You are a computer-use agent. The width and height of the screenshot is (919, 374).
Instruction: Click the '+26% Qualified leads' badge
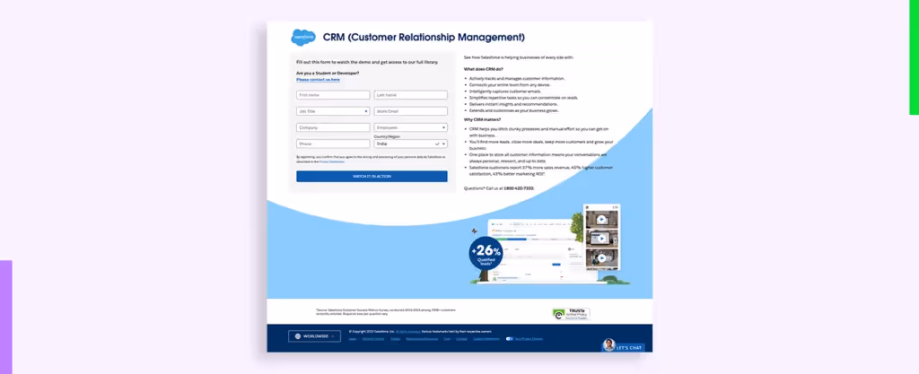pos(486,253)
